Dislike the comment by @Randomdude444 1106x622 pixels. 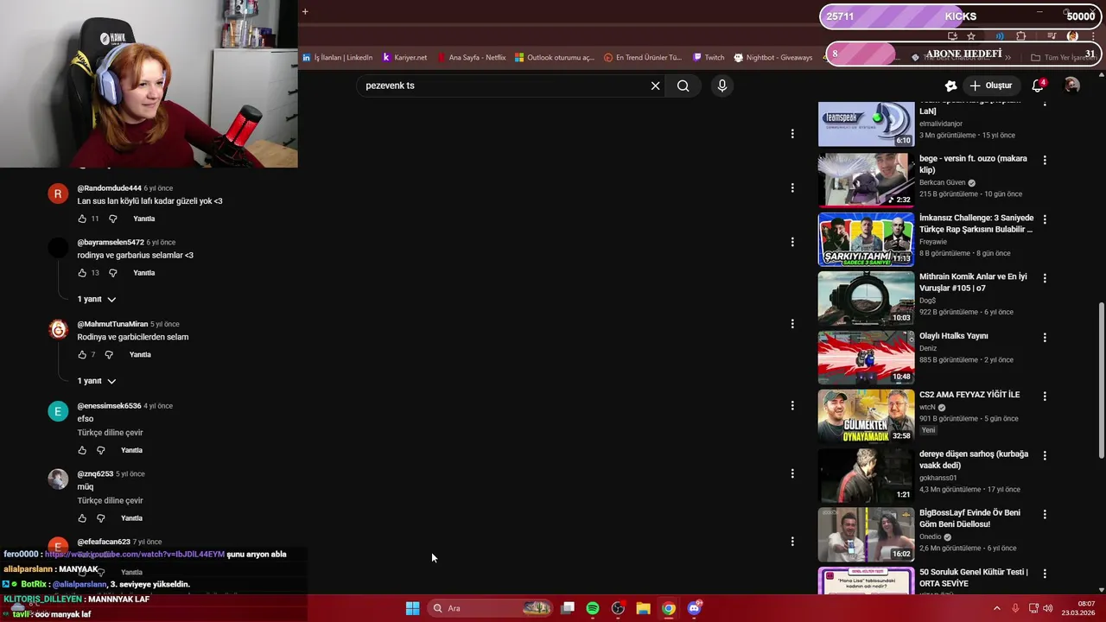coord(112,219)
